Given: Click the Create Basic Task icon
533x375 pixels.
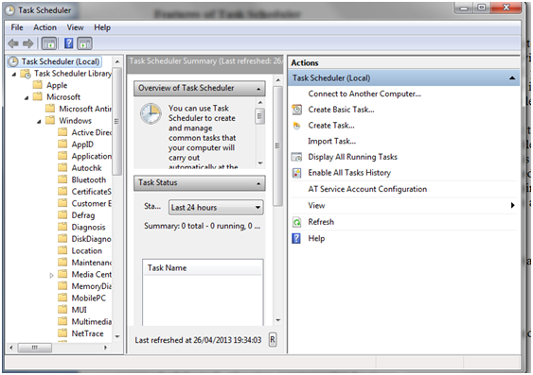Looking at the screenshot, I should (x=296, y=110).
